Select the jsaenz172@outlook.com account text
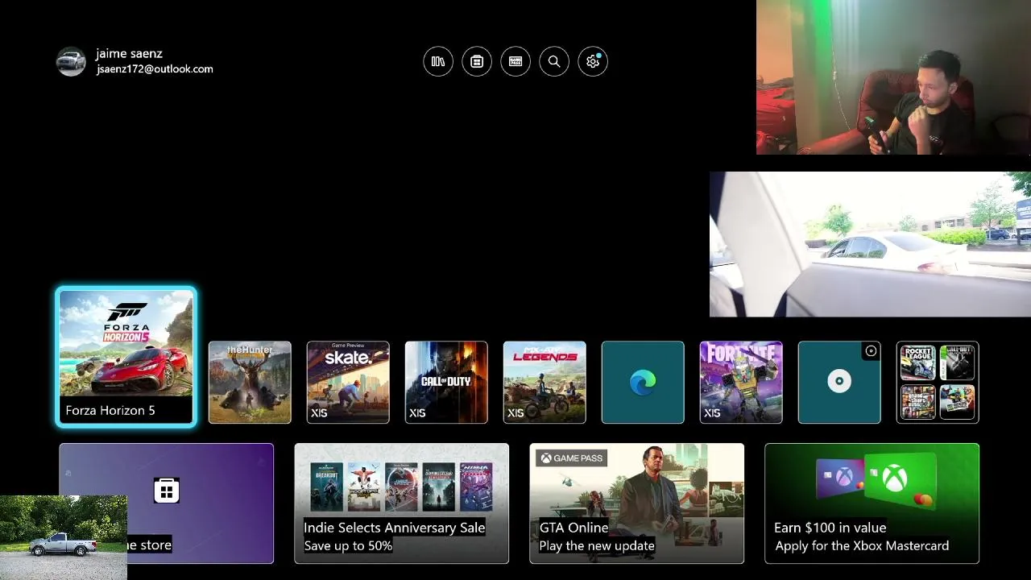The width and height of the screenshot is (1031, 580). coord(155,69)
